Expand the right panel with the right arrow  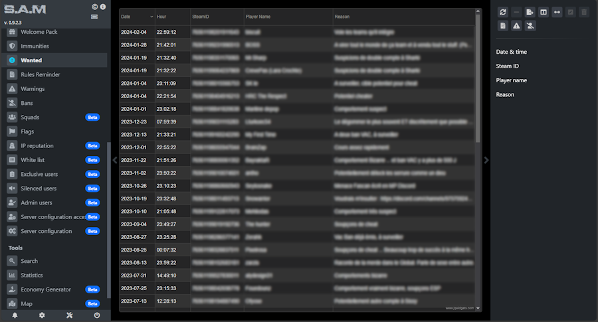[x=486, y=160]
